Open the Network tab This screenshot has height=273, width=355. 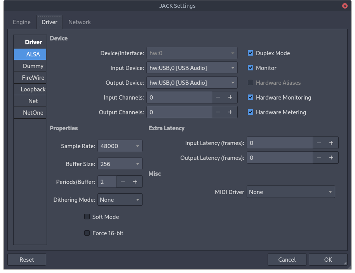[x=80, y=22]
